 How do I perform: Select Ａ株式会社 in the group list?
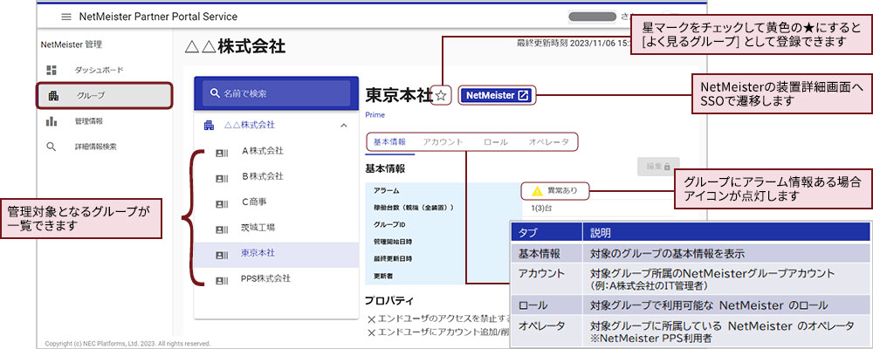click(262, 151)
